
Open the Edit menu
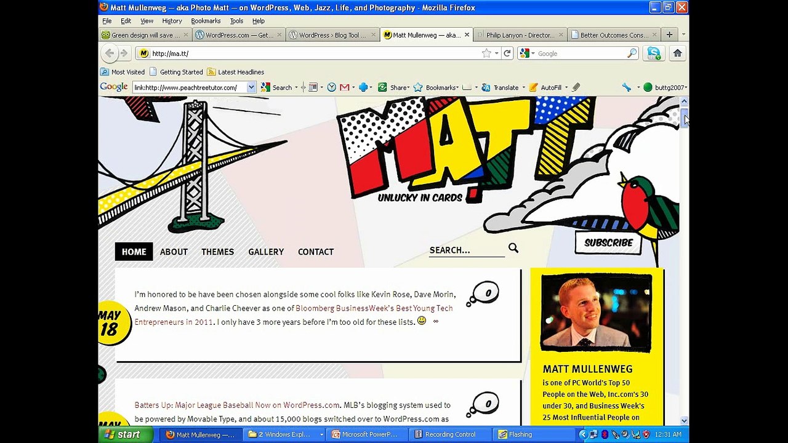coord(126,21)
